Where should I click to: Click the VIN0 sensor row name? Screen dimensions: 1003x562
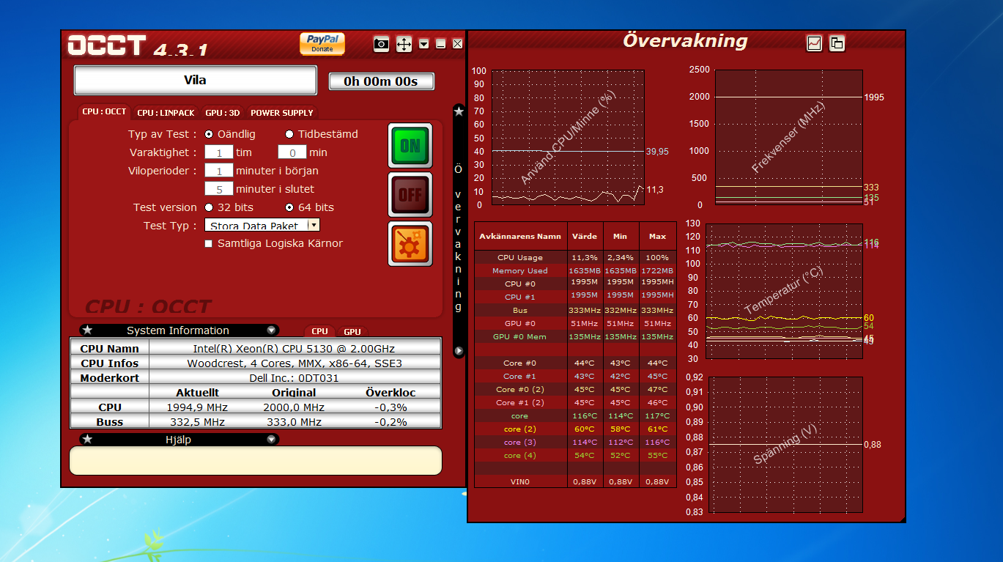click(x=520, y=482)
